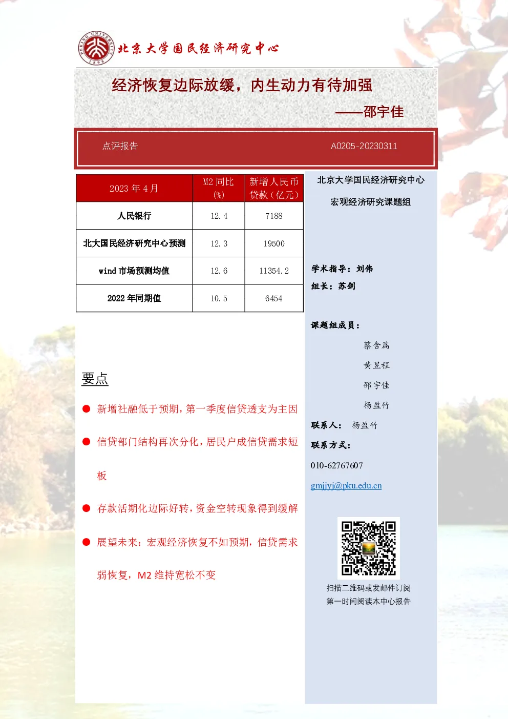The image size is (508, 719).
Task: Click the wind 市场预测均值 row label
Action: [134, 271]
